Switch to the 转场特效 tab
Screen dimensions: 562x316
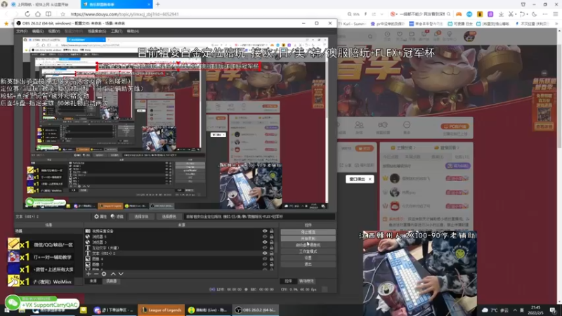click(306, 282)
